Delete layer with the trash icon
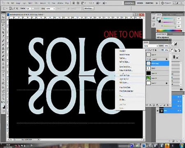Image resolution: width=185 pixels, height=148 pixels. click(168, 105)
